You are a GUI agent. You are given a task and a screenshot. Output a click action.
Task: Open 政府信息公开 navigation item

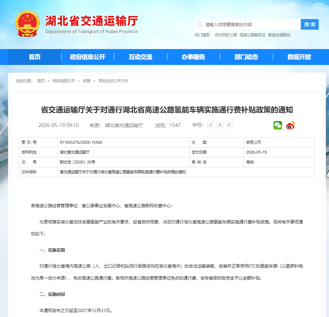pos(88,57)
